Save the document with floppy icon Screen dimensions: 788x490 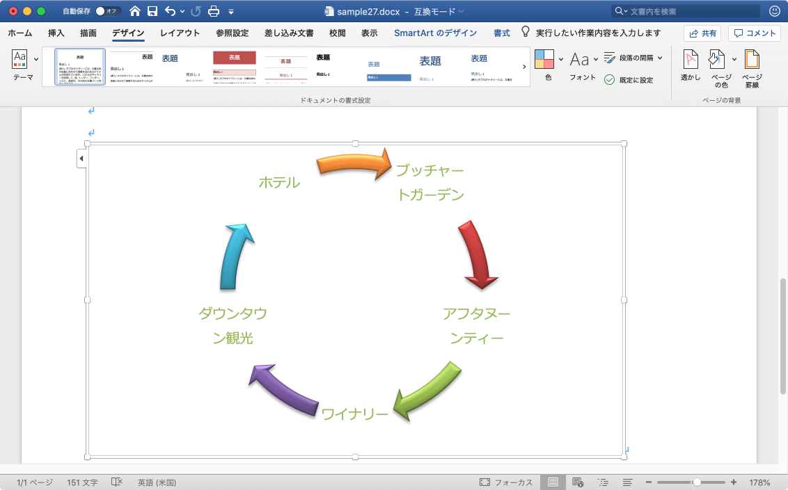point(152,11)
